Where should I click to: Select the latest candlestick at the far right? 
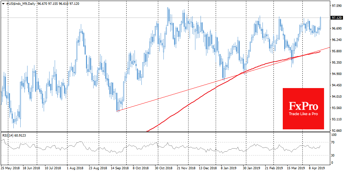pos(320,23)
